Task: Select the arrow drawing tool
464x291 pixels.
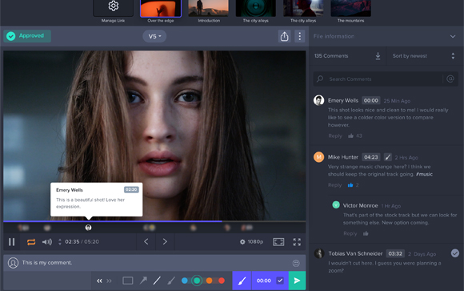Action: 143,281
